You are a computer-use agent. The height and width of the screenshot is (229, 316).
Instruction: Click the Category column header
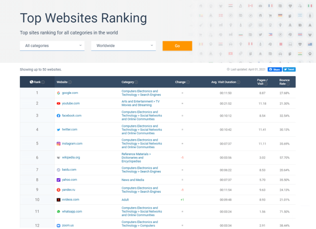point(128,82)
